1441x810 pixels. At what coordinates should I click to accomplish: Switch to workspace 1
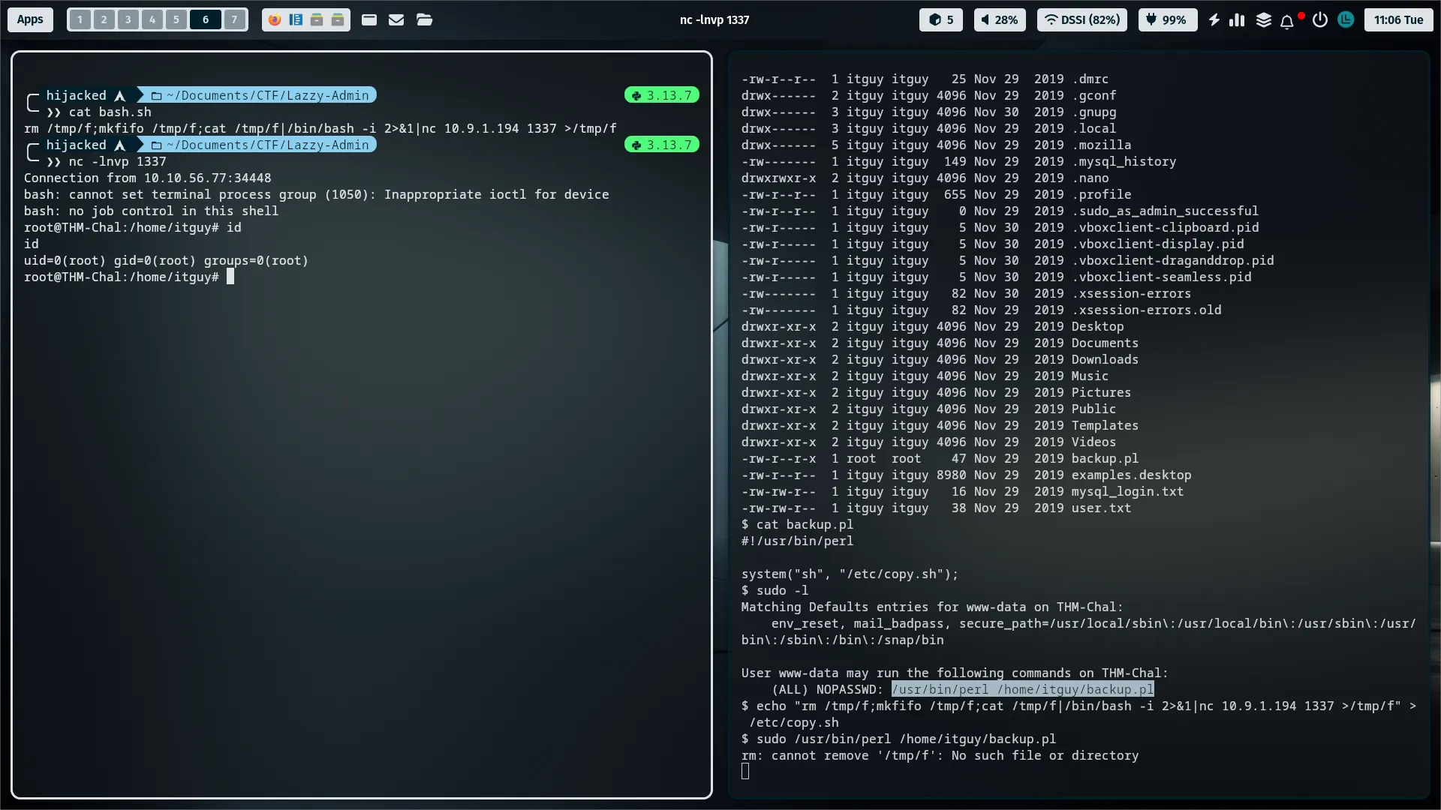click(80, 20)
